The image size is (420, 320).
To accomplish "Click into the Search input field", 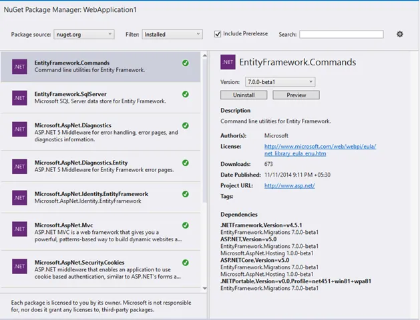I will click(341, 34).
